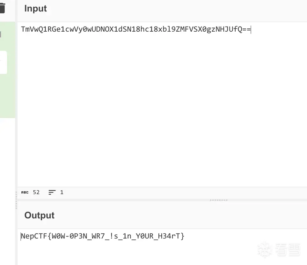
Task: Click the character count value 52
Action: coord(36,192)
